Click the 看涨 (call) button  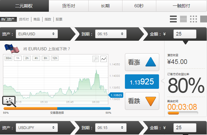pyautogui.click(x=142, y=62)
